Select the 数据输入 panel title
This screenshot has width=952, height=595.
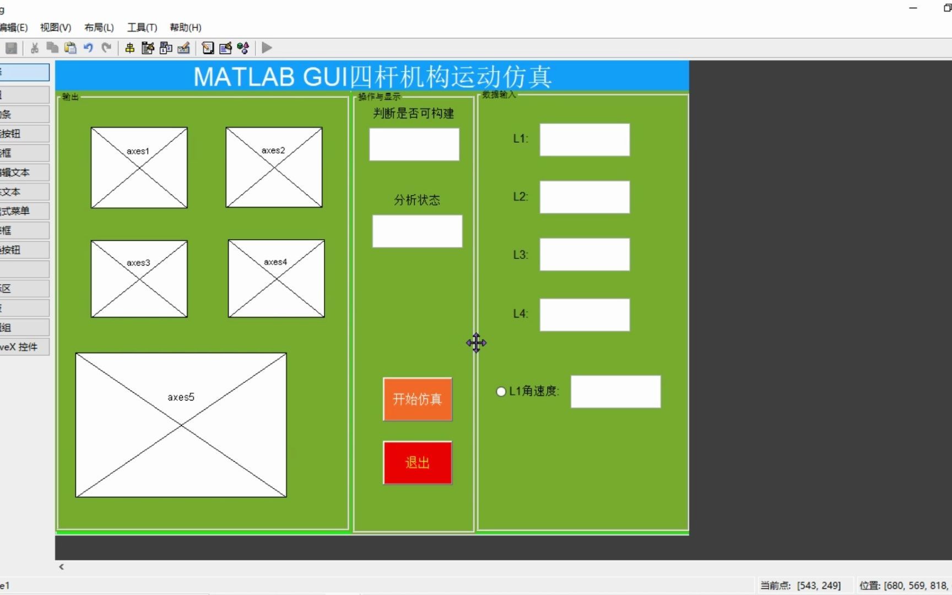click(499, 95)
